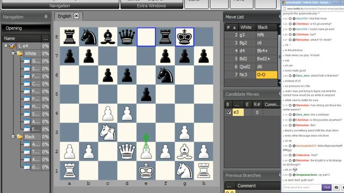Select the White folder row

30,54
